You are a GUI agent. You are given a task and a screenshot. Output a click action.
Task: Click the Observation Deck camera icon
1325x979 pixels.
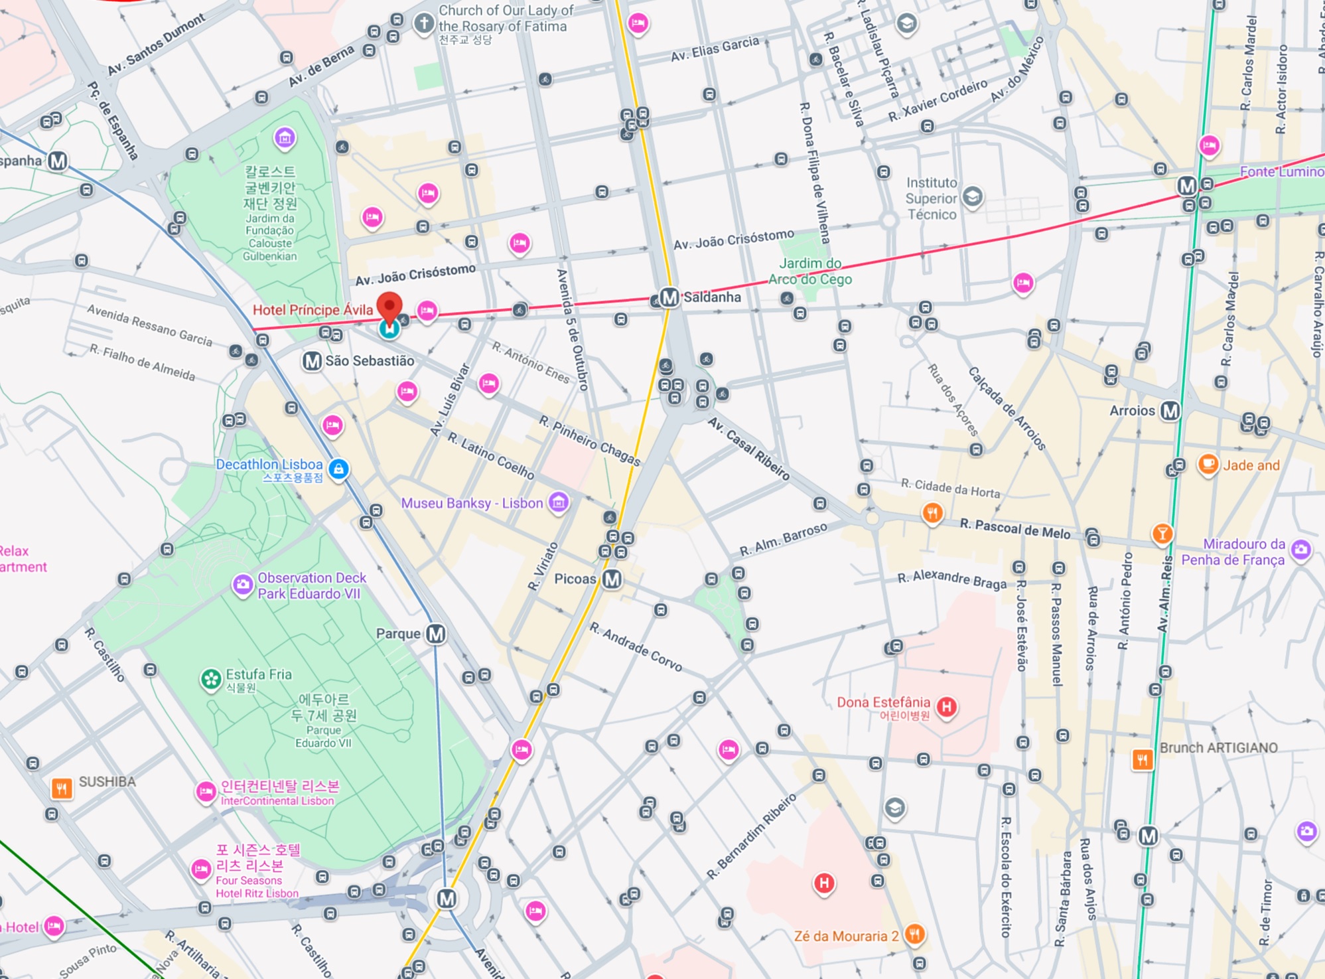pyautogui.click(x=243, y=585)
